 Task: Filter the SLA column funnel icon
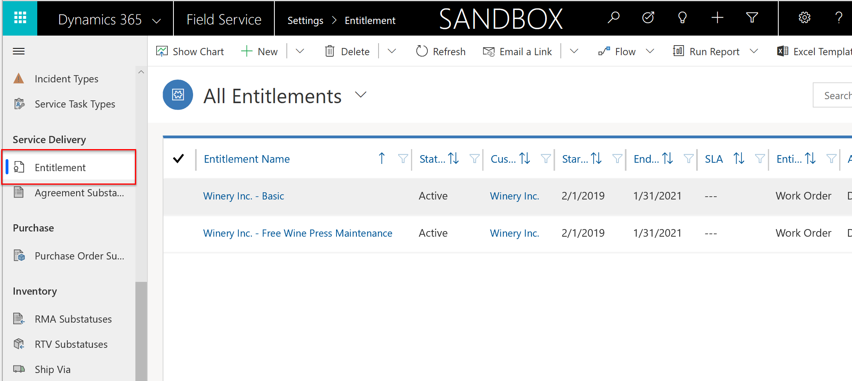click(x=760, y=159)
